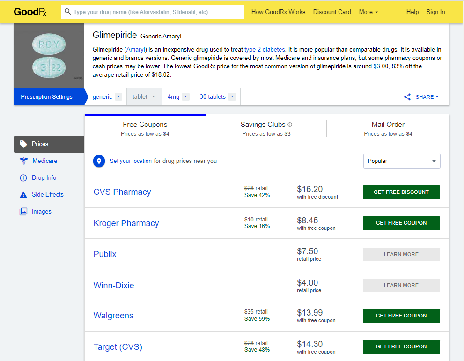The width and height of the screenshot is (464, 361).
Task: Click the Prescription Settings label
Action: (x=46, y=97)
